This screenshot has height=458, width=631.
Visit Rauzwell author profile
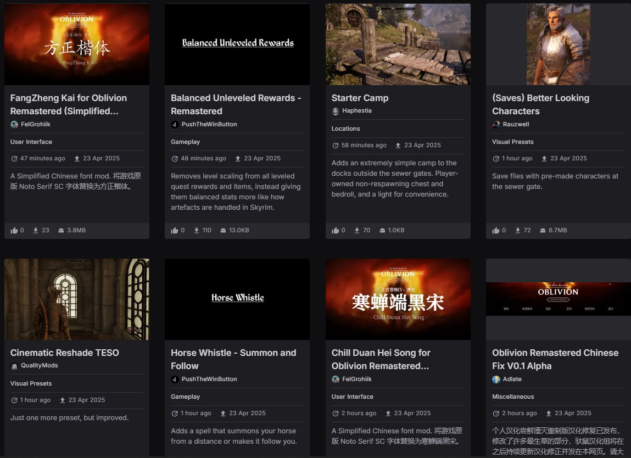pyautogui.click(x=516, y=124)
